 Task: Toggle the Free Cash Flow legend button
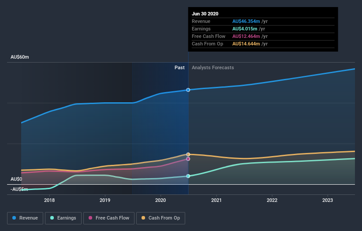[109, 218]
